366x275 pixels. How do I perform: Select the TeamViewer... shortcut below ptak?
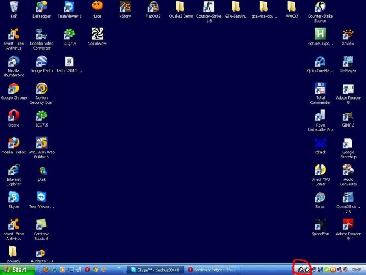pos(42,200)
